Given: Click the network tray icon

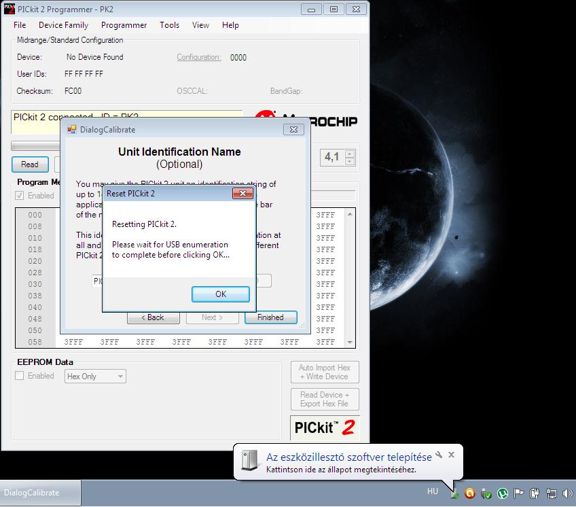Looking at the screenshot, I should [x=551, y=493].
